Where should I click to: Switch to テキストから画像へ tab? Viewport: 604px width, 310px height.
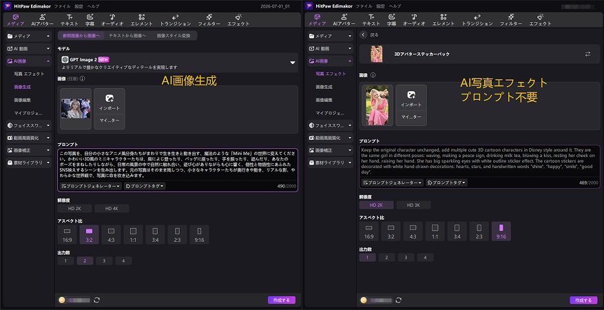point(127,35)
